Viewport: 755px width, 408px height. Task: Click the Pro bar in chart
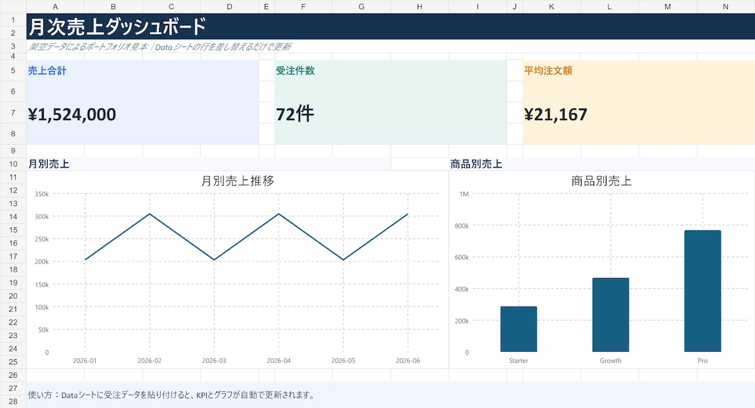coord(702,291)
